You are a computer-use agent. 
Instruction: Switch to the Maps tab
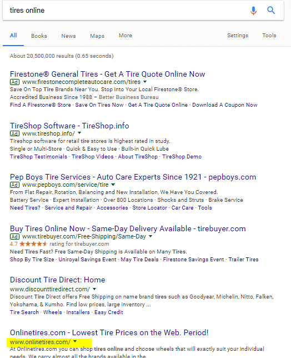click(97, 36)
